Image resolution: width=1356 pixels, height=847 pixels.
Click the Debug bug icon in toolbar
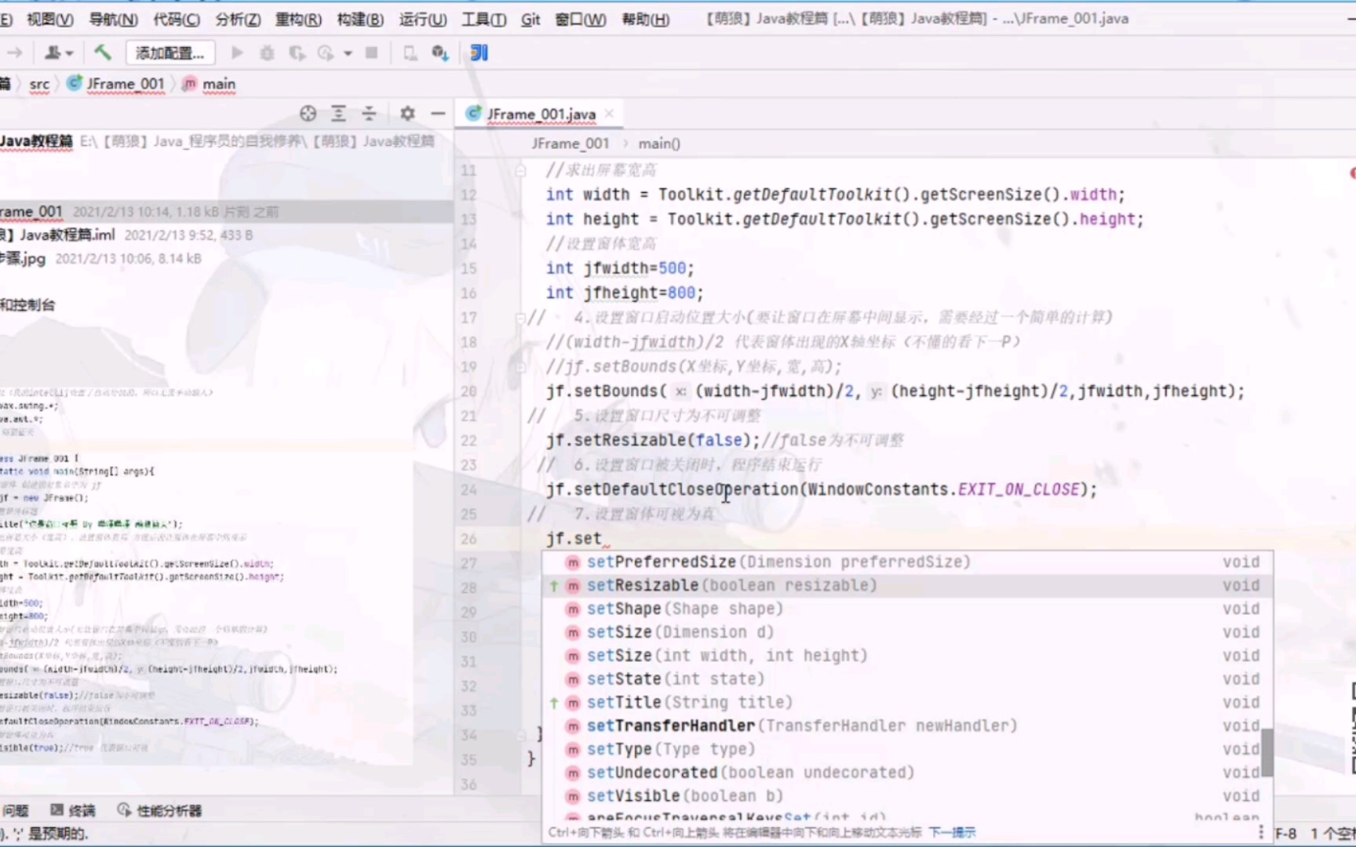coord(267,53)
